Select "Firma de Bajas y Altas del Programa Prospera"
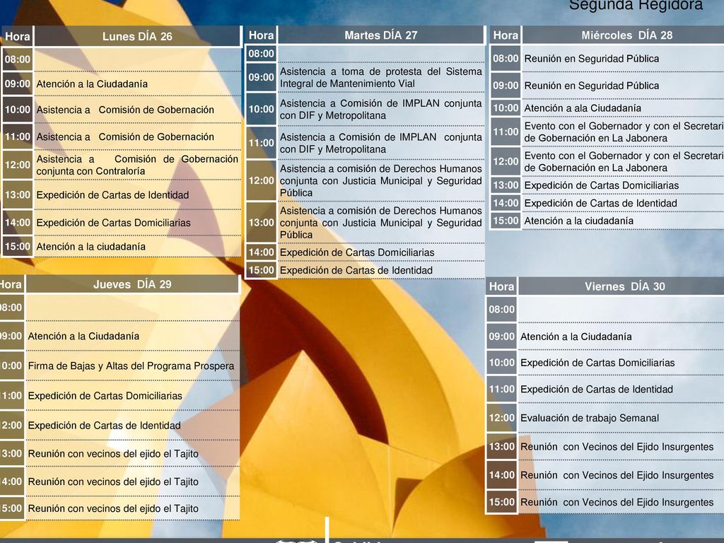The width and height of the screenshot is (724, 543). [132, 366]
